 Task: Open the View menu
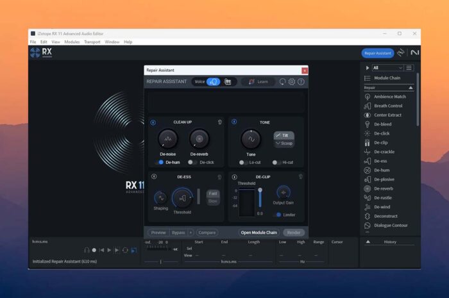(x=56, y=42)
